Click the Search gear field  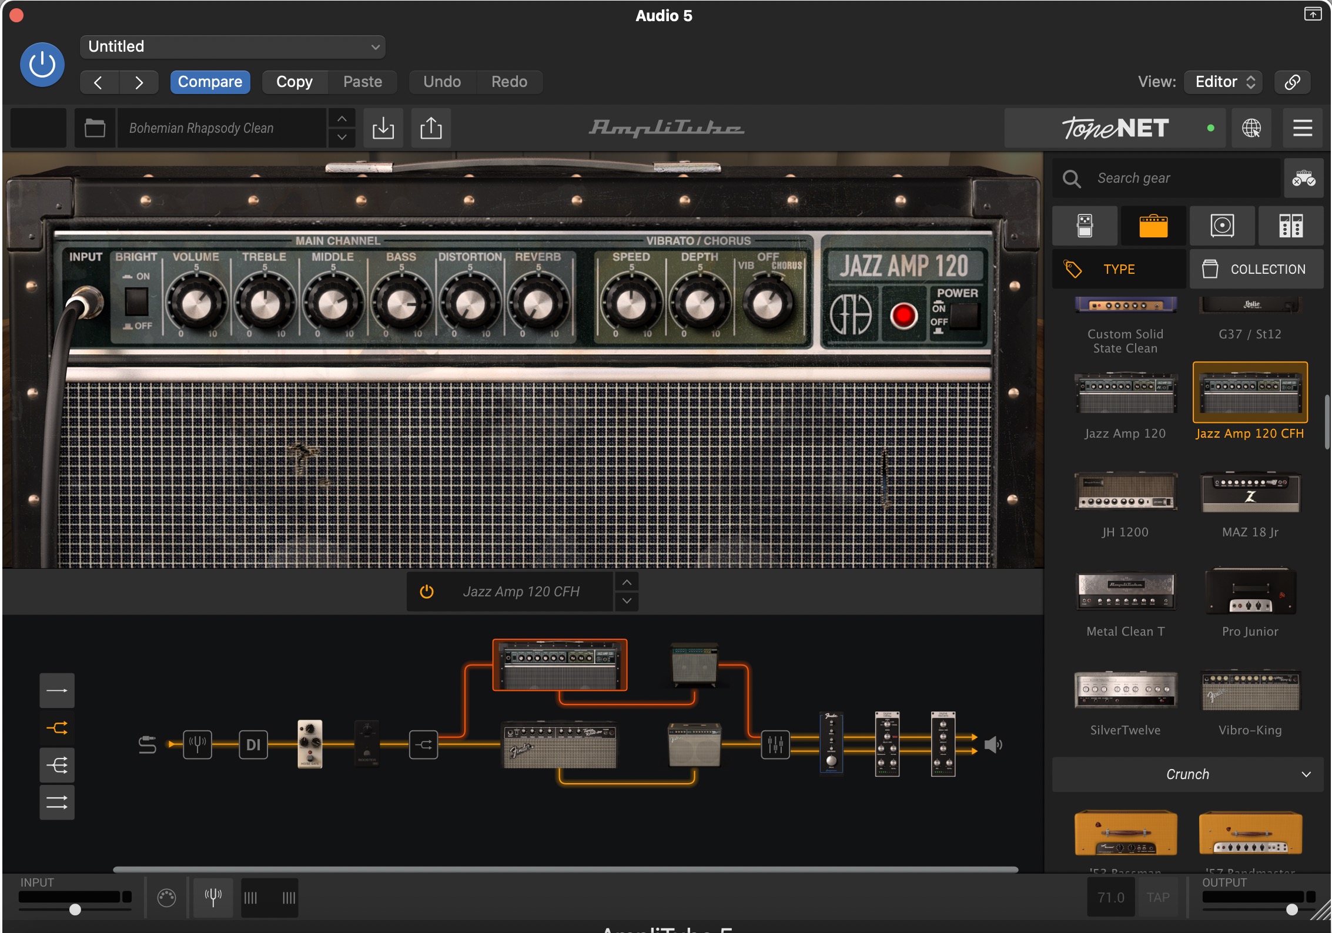tap(1166, 178)
